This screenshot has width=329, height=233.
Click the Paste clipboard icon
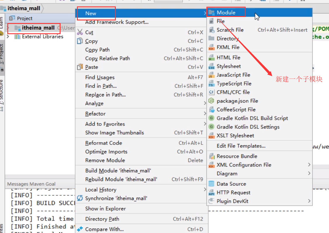coord(80,67)
